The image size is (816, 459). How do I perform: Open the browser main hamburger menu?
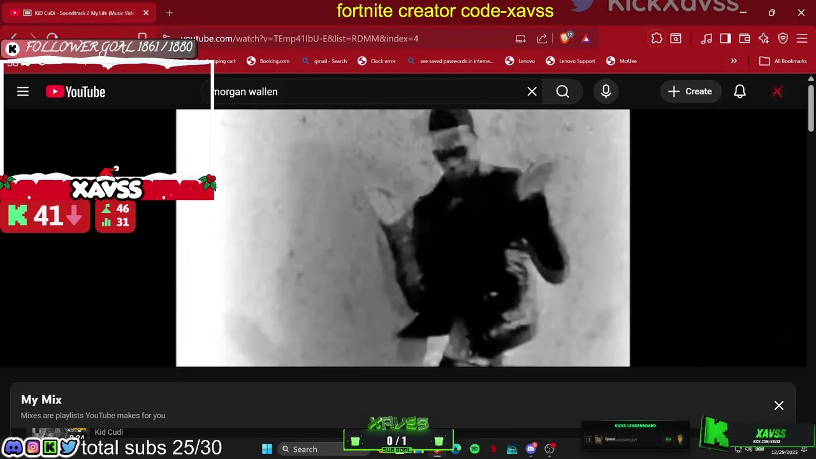click(803, 39)
